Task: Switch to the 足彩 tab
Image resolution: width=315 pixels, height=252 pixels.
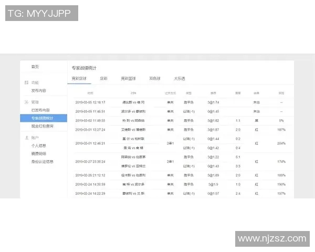Action: 103,79
